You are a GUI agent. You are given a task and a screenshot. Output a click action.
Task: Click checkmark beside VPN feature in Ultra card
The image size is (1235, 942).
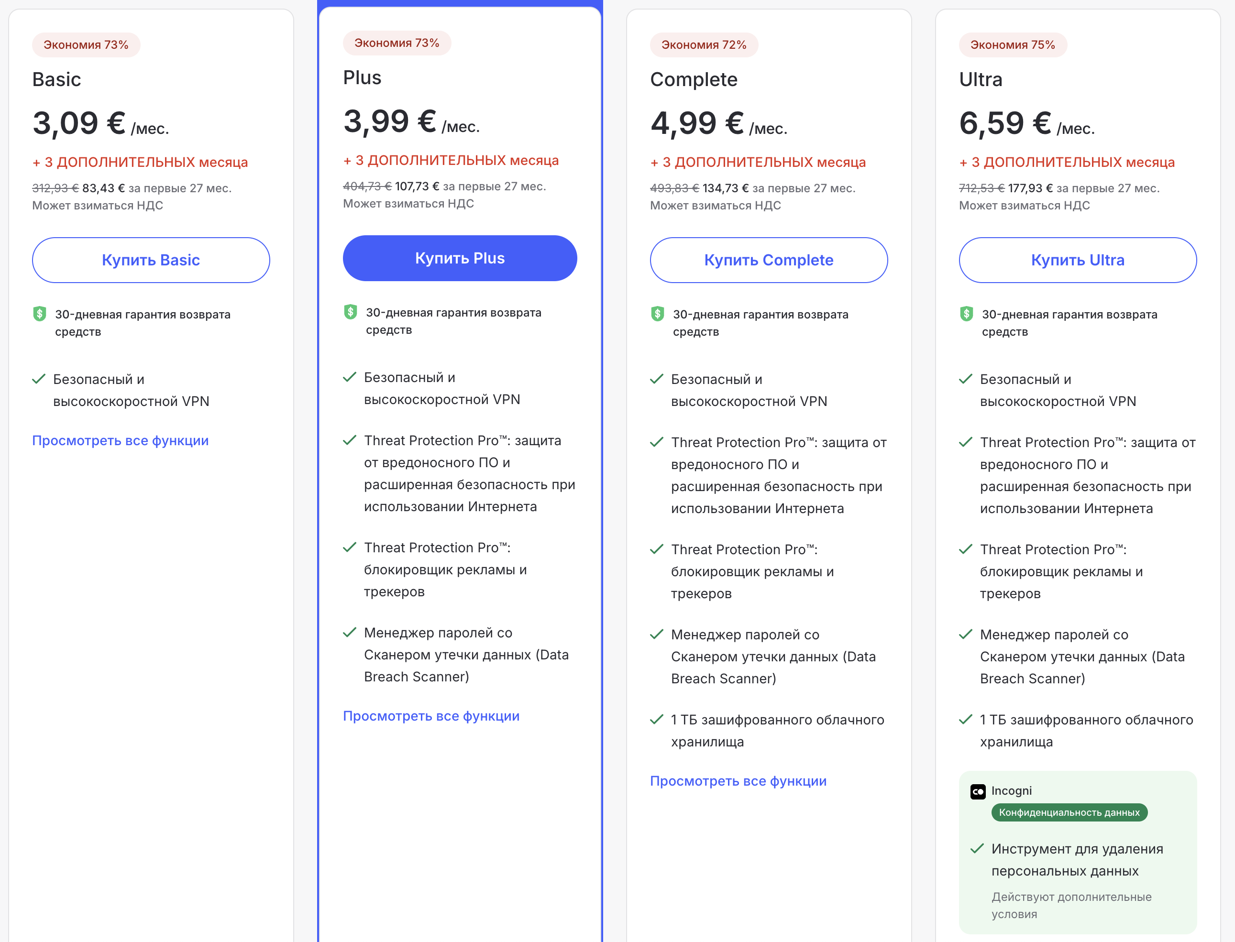(966, 380)
